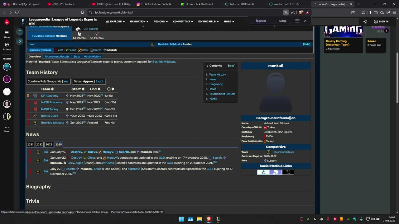Expand the EXPLORE dropdown menu
The height and width of the screenshot is (224, 399).
tap(115, 21)
